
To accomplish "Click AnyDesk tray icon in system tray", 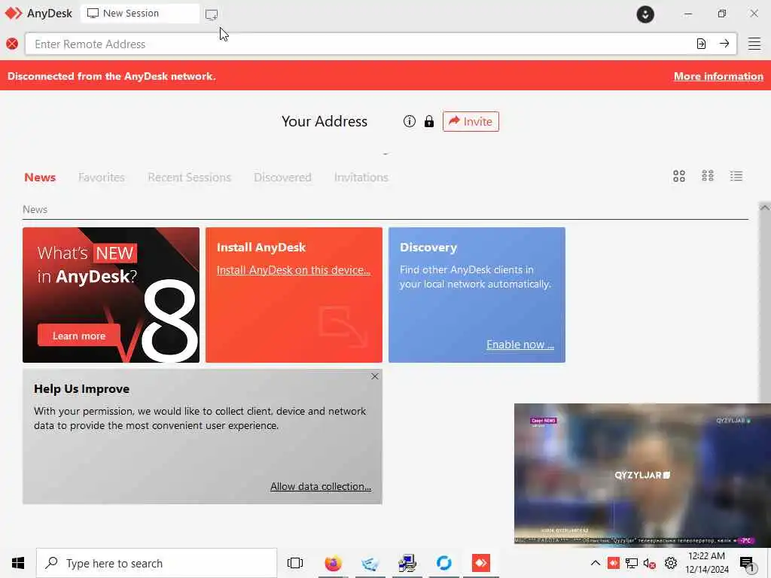I will point(613,563).
